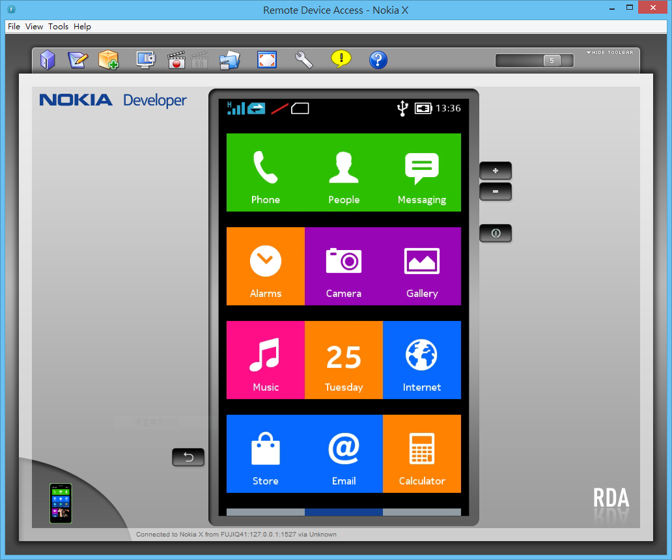672x560 pixels.
Task: Click the battery icon in phone status bar
Action: 423,108
